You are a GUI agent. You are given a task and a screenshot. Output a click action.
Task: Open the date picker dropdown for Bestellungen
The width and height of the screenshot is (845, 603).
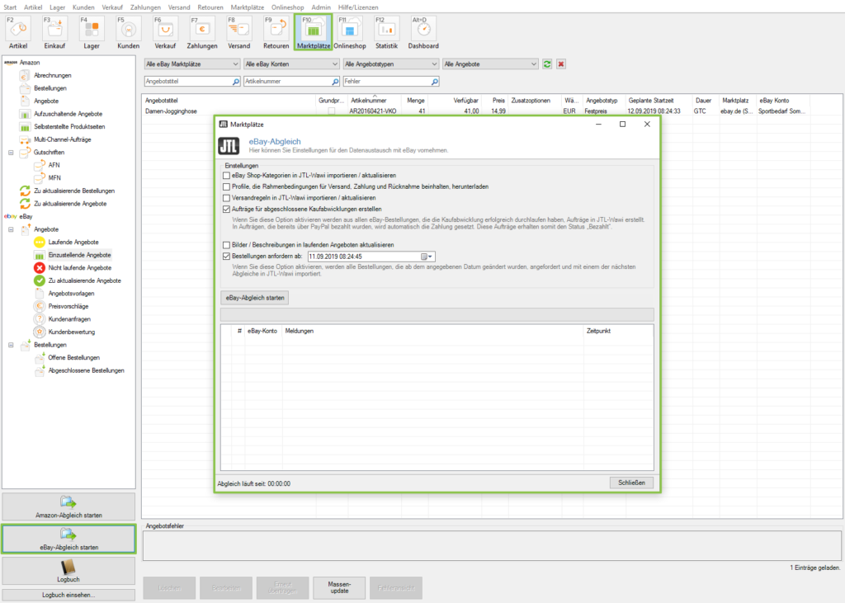(427, 257)
